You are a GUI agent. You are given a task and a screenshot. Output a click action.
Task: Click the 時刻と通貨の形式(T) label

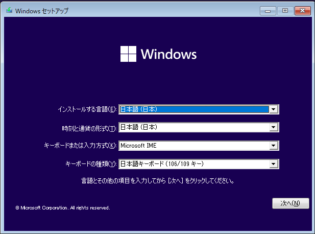click(89, 128)
